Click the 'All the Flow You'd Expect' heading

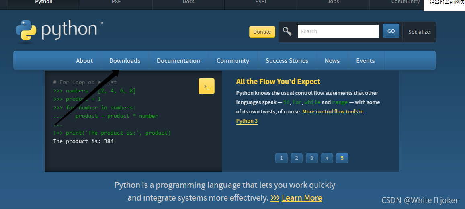(278, 82)
